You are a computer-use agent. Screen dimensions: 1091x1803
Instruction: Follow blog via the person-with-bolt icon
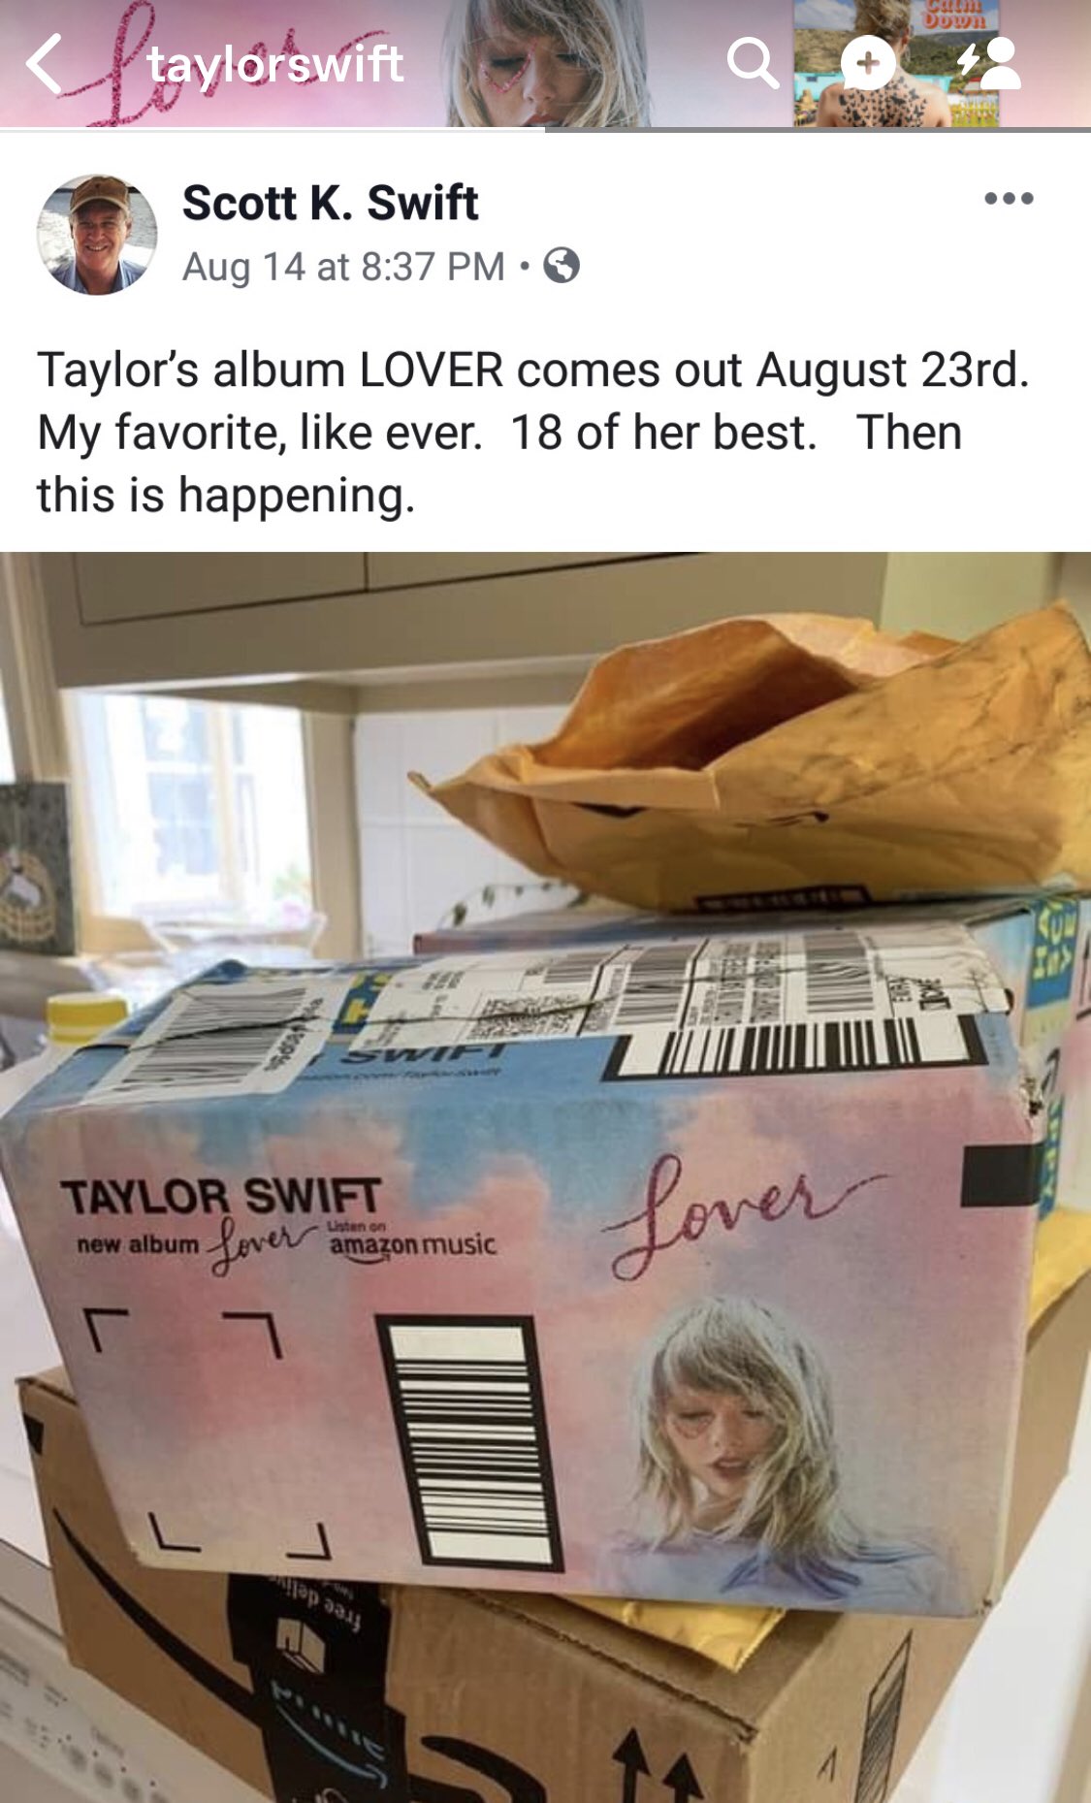point(988,63)
